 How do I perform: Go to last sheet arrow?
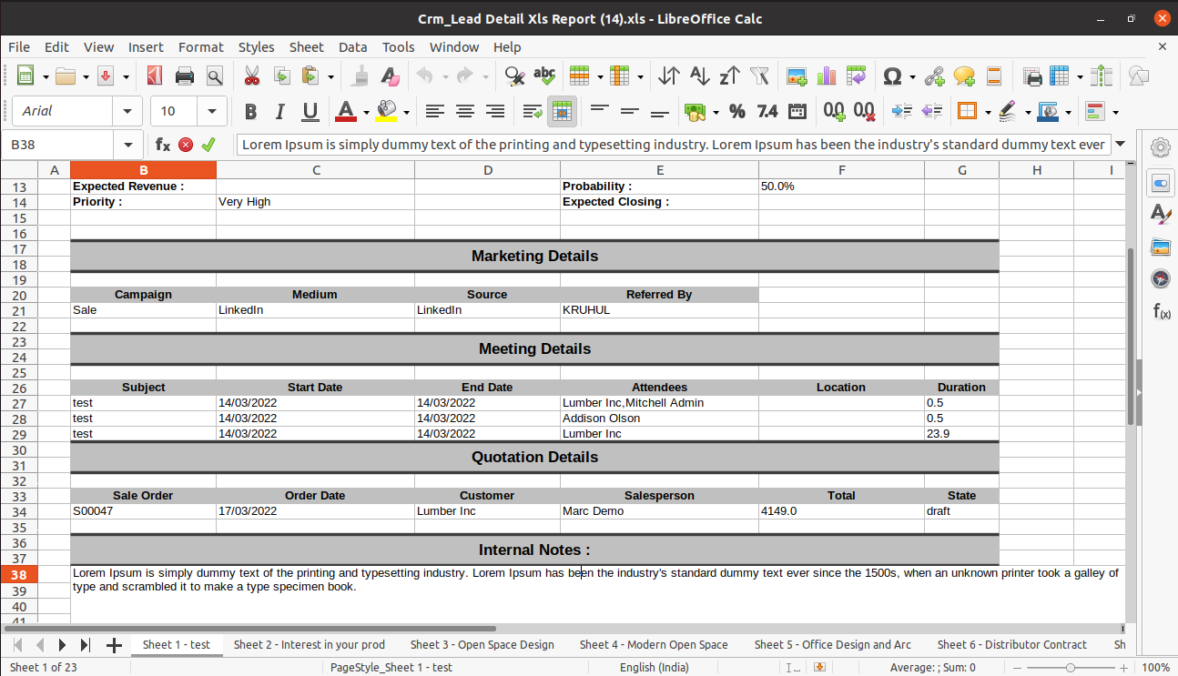coord(85,645)
